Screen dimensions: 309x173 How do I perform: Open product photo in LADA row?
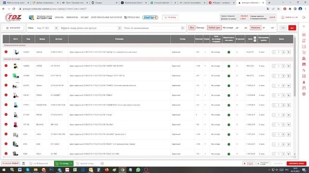(x=15, y=135)
